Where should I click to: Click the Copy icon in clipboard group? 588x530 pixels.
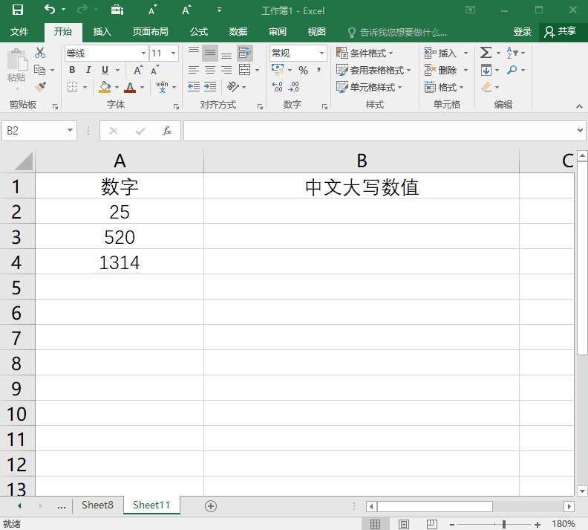click(39, 70)
